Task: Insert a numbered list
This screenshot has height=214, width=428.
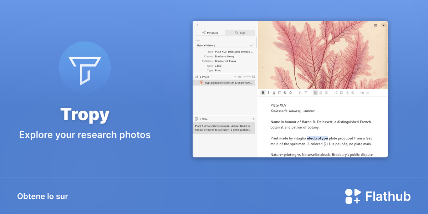Action: [341, 93]
